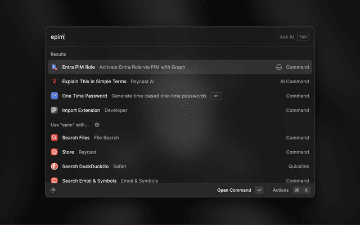Image resolution: width=360 pixels, height=225 pixels.
Task: Click the Search Emoji & Symbols icon
Action: click(55, 181)
